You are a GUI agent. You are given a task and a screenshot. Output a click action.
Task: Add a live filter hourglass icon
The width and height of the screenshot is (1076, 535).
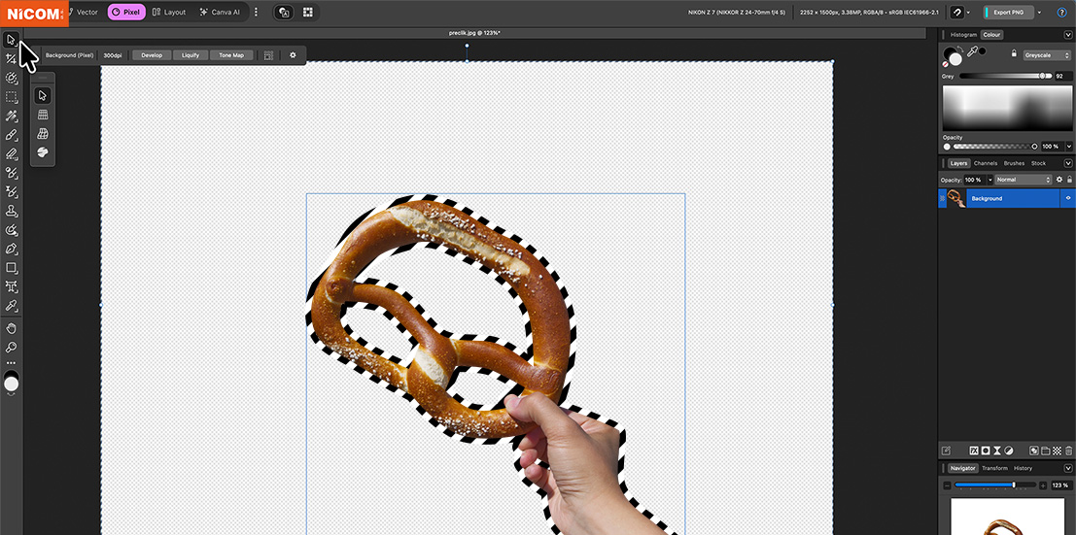(996, 451)
